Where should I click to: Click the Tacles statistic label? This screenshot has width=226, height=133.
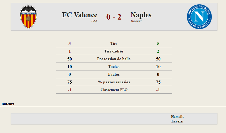coord(114,67)
